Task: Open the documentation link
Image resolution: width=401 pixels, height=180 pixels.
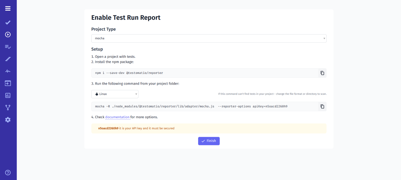Action: [117, 117]
